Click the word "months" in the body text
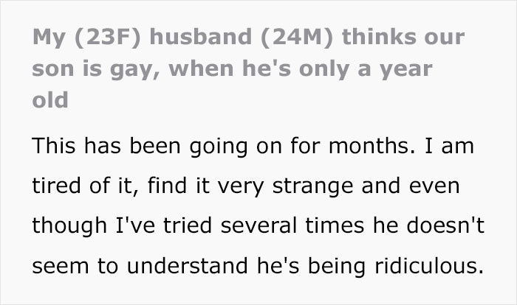The image size is (517, 305). pos(368,146)
